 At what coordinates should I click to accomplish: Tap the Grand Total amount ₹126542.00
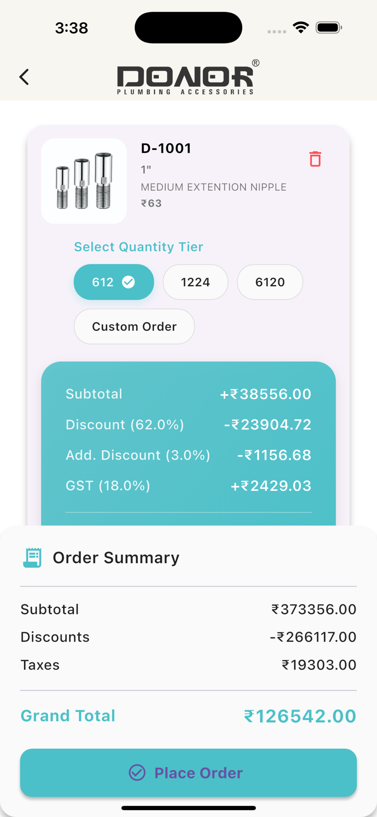tap(300, 716)
